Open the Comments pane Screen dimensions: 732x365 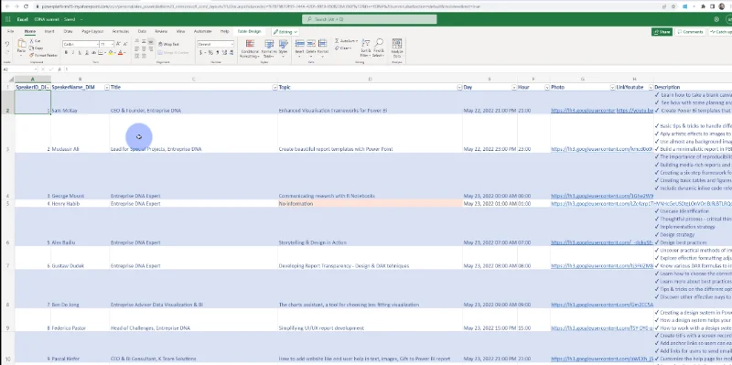(690, 32)
